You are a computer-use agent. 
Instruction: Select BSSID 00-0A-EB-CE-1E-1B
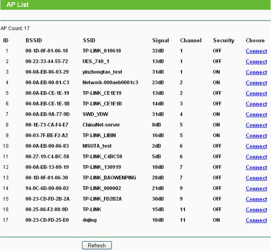[47, 104]
